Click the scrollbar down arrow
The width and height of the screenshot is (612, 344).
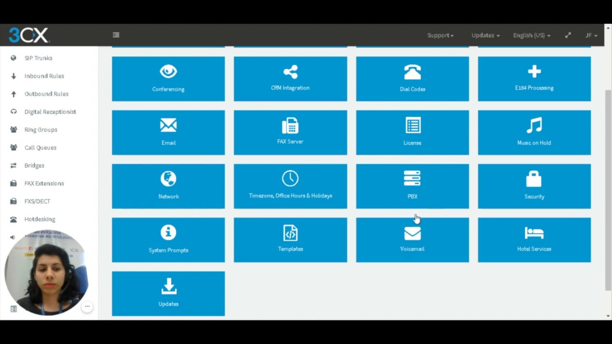tap(608, 316)
